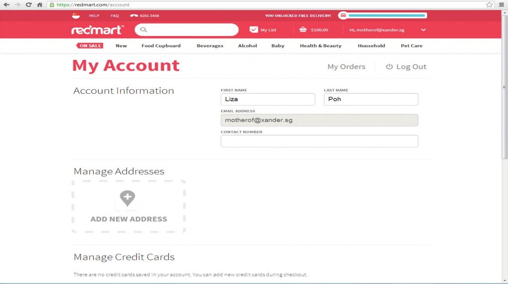Click ADD NEW ADDRESS box
Viewport: 508px width, 284px height.
(x=128, y=206)
